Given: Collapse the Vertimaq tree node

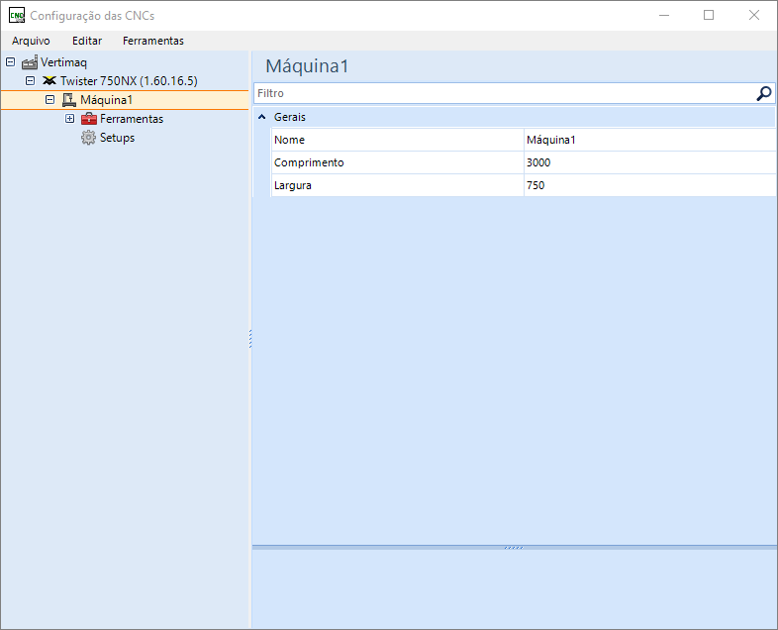Looking at the screenshot, I should [x=11, y=62].
